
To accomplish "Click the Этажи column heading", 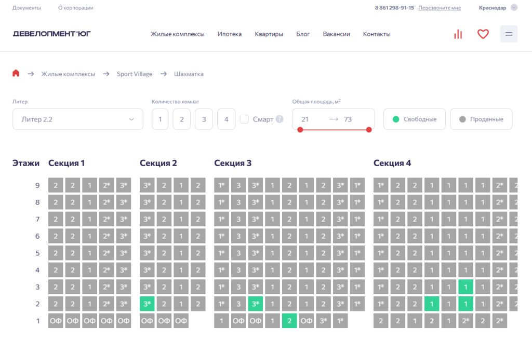I will pos(26,163).
